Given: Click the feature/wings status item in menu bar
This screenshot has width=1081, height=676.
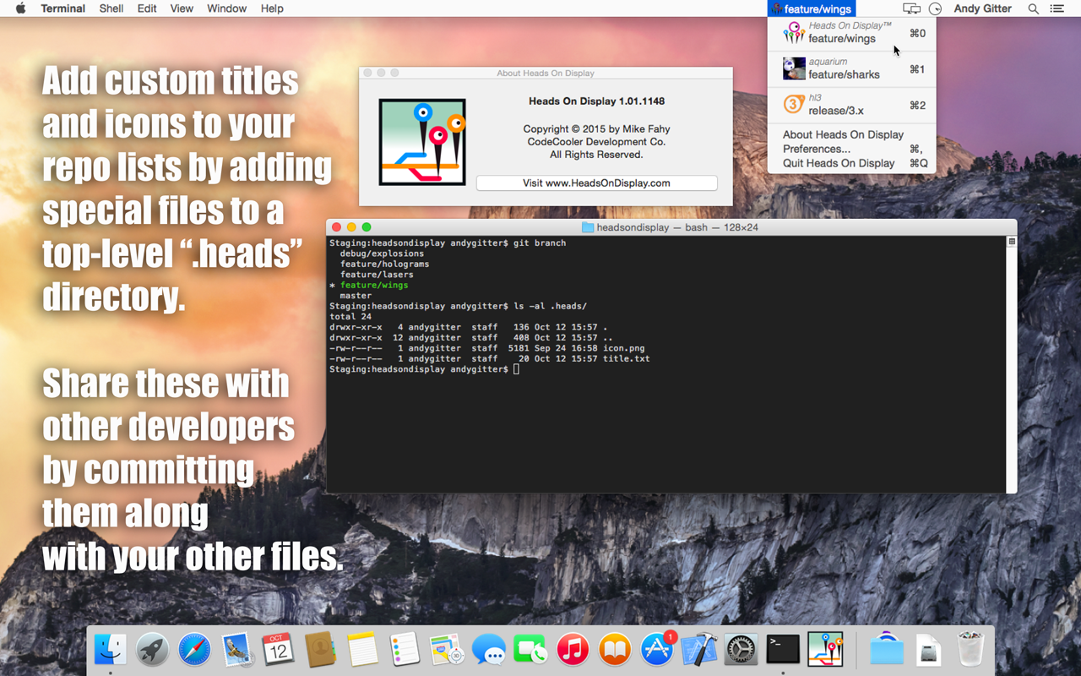Looking at the screenshot, I should pos(811,8).
